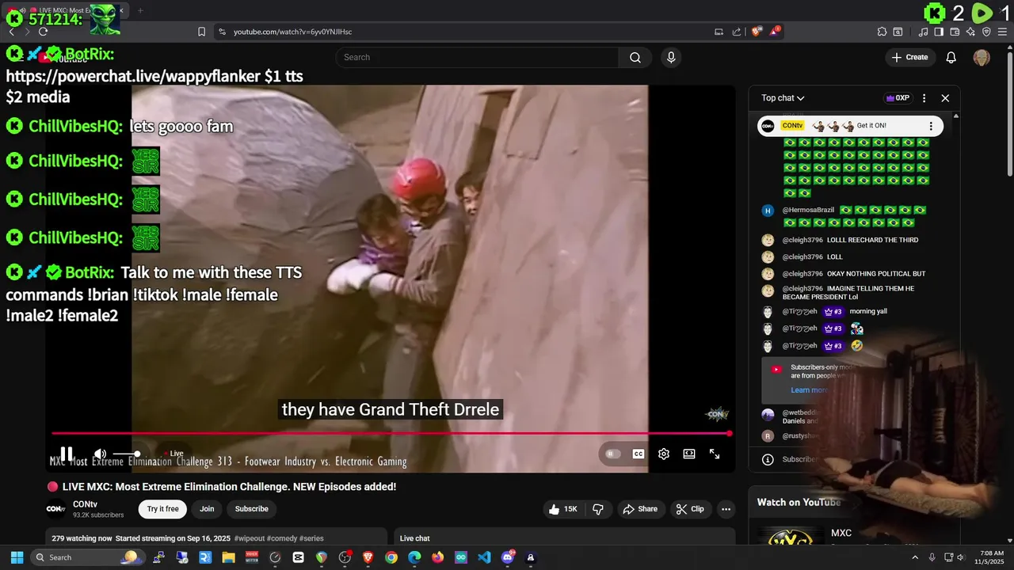The image size is (1014, 570).
Task: Dislike the video
Action: [x=598, y=509]
